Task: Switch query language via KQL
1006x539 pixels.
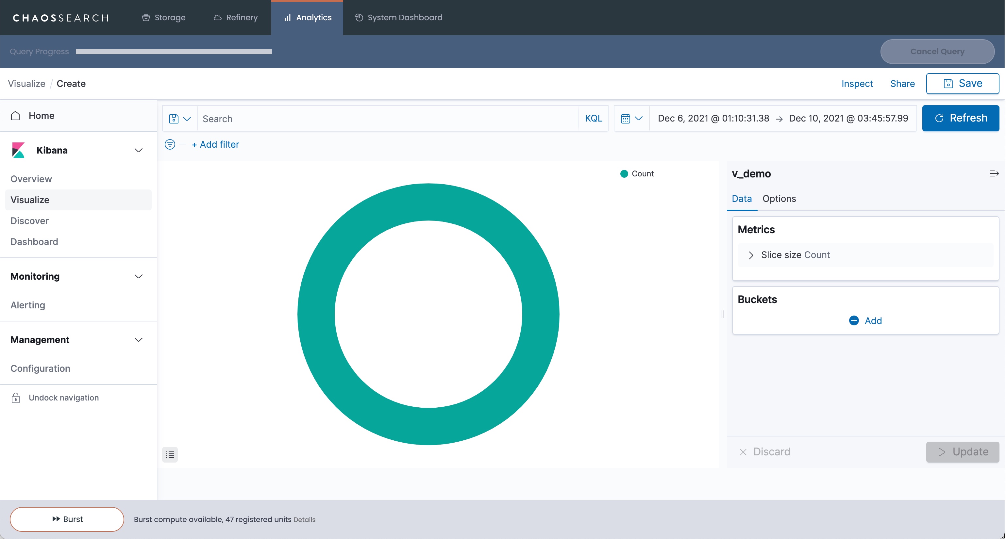Action: click(593, 119)
